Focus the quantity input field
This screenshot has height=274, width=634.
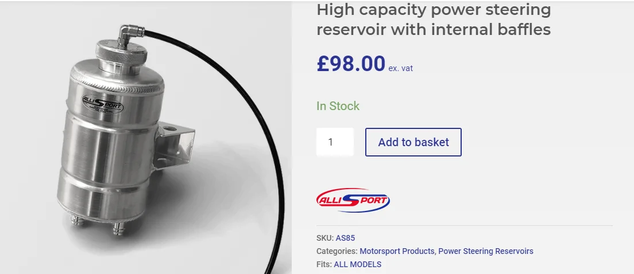(x=334, y=142)
